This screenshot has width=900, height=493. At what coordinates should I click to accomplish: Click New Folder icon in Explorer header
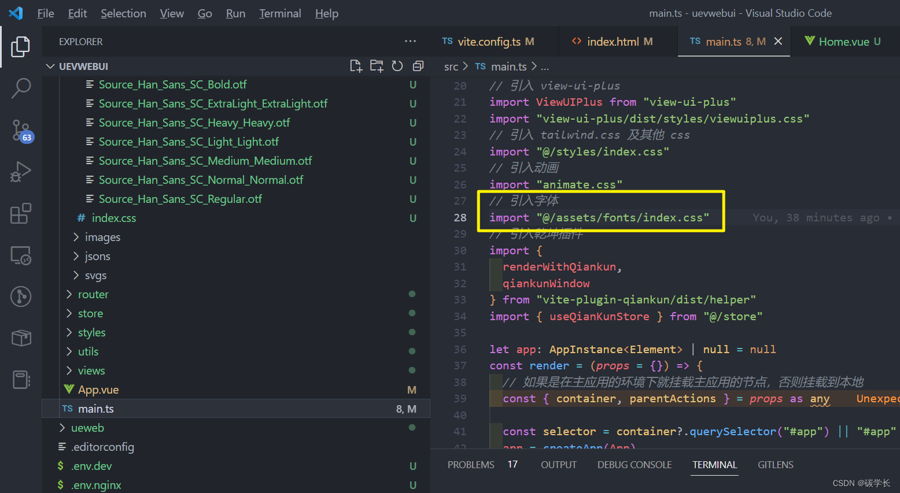tap(377, 66)
